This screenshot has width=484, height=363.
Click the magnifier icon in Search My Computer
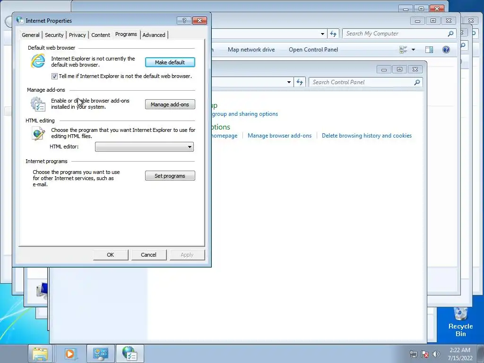(450, 34)
